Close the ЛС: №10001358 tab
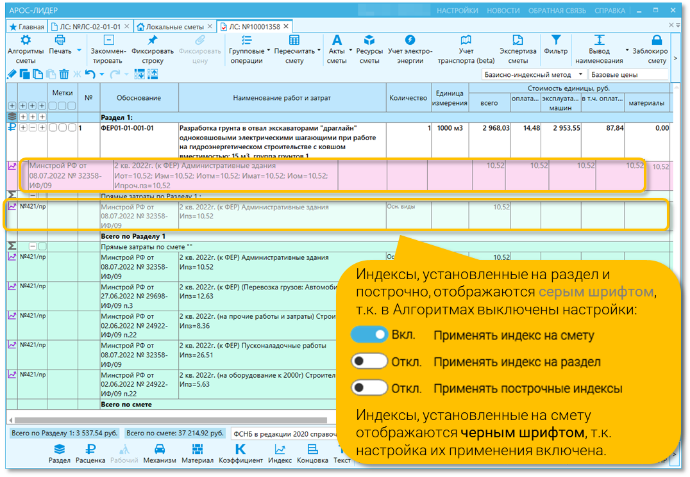This screenshot has width=690, height=477. (286, 26)
